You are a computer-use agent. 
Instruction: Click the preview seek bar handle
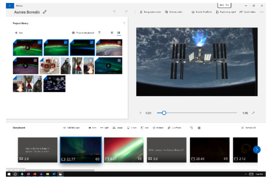(x=164, y=113)
